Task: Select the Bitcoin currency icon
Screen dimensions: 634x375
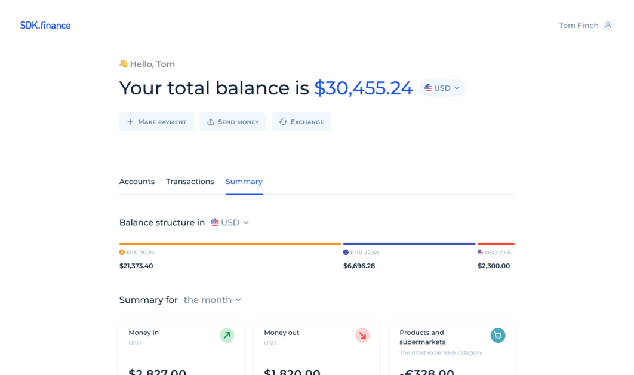Action: (122, 252)
